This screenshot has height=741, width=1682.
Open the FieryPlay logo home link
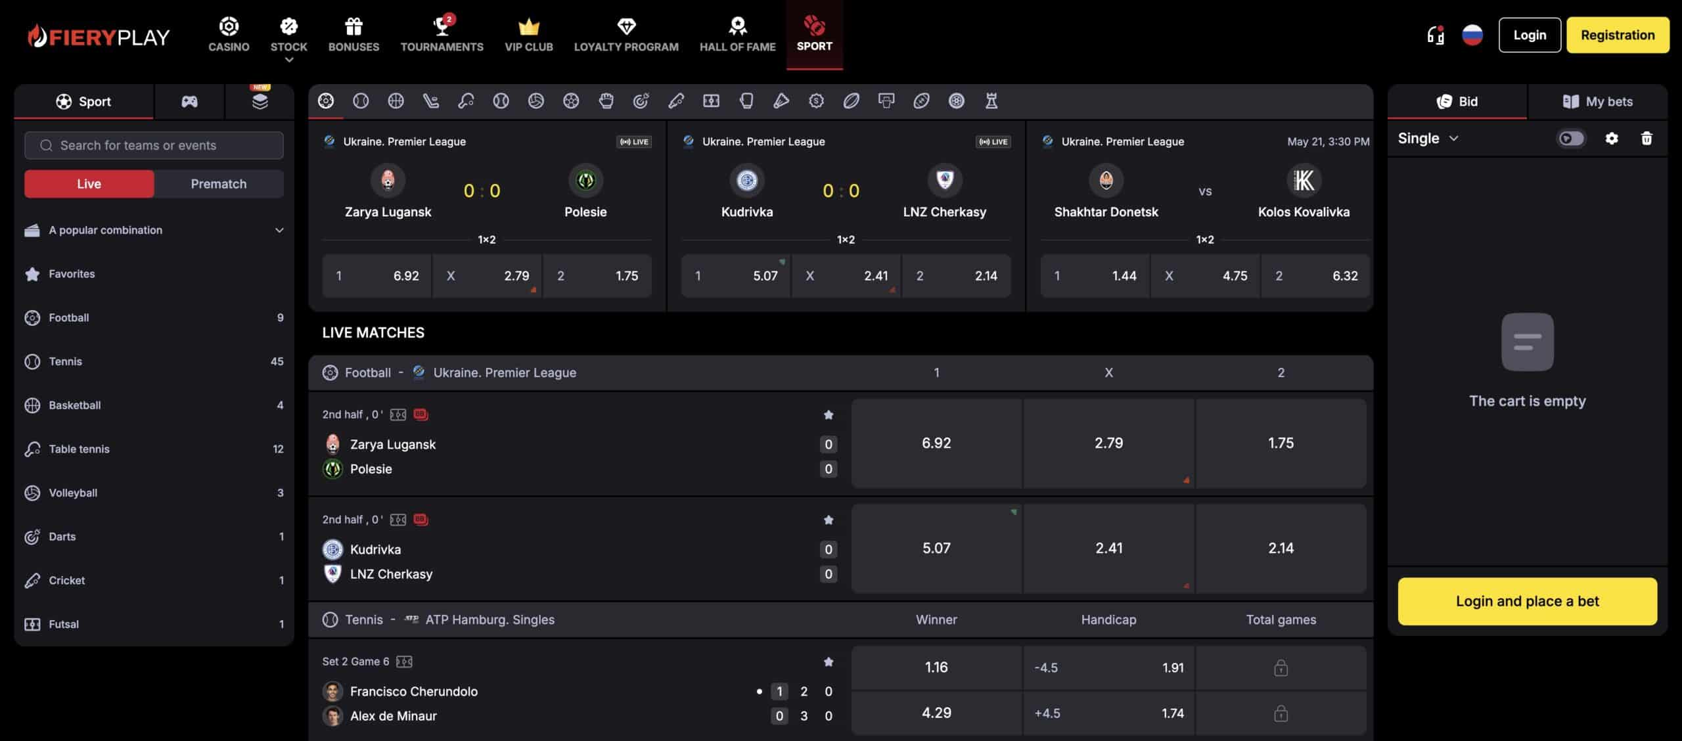coord(99,37)
